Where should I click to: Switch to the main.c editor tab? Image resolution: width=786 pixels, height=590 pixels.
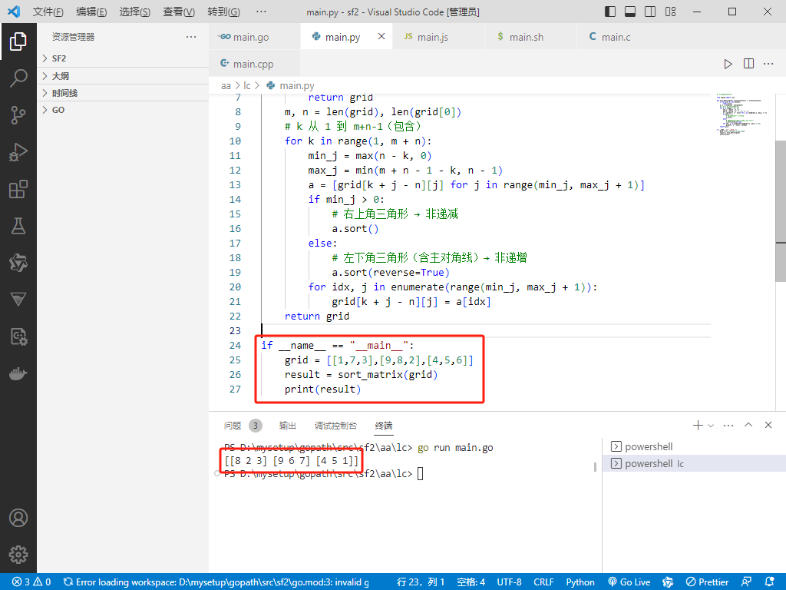coord(623,37)
